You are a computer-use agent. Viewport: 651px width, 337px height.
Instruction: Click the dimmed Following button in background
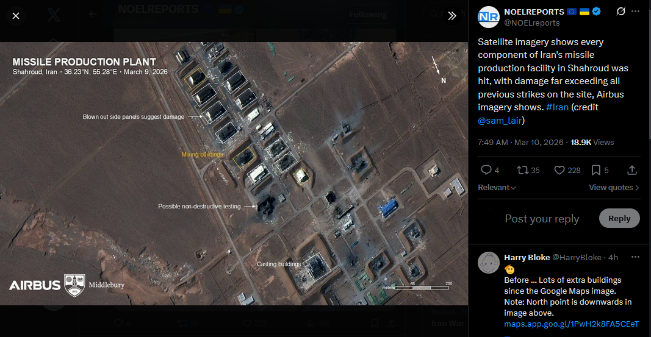pyautogui.click(x=368, y=15)
